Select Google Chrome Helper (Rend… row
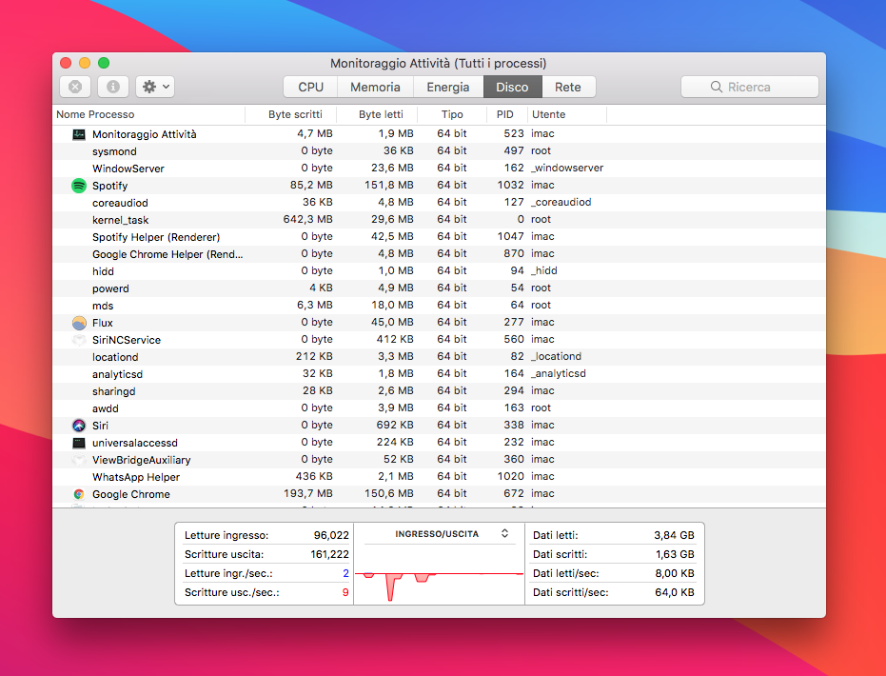Image resolution: width=886 pixels, height=676 pixels. click(439, 254)
